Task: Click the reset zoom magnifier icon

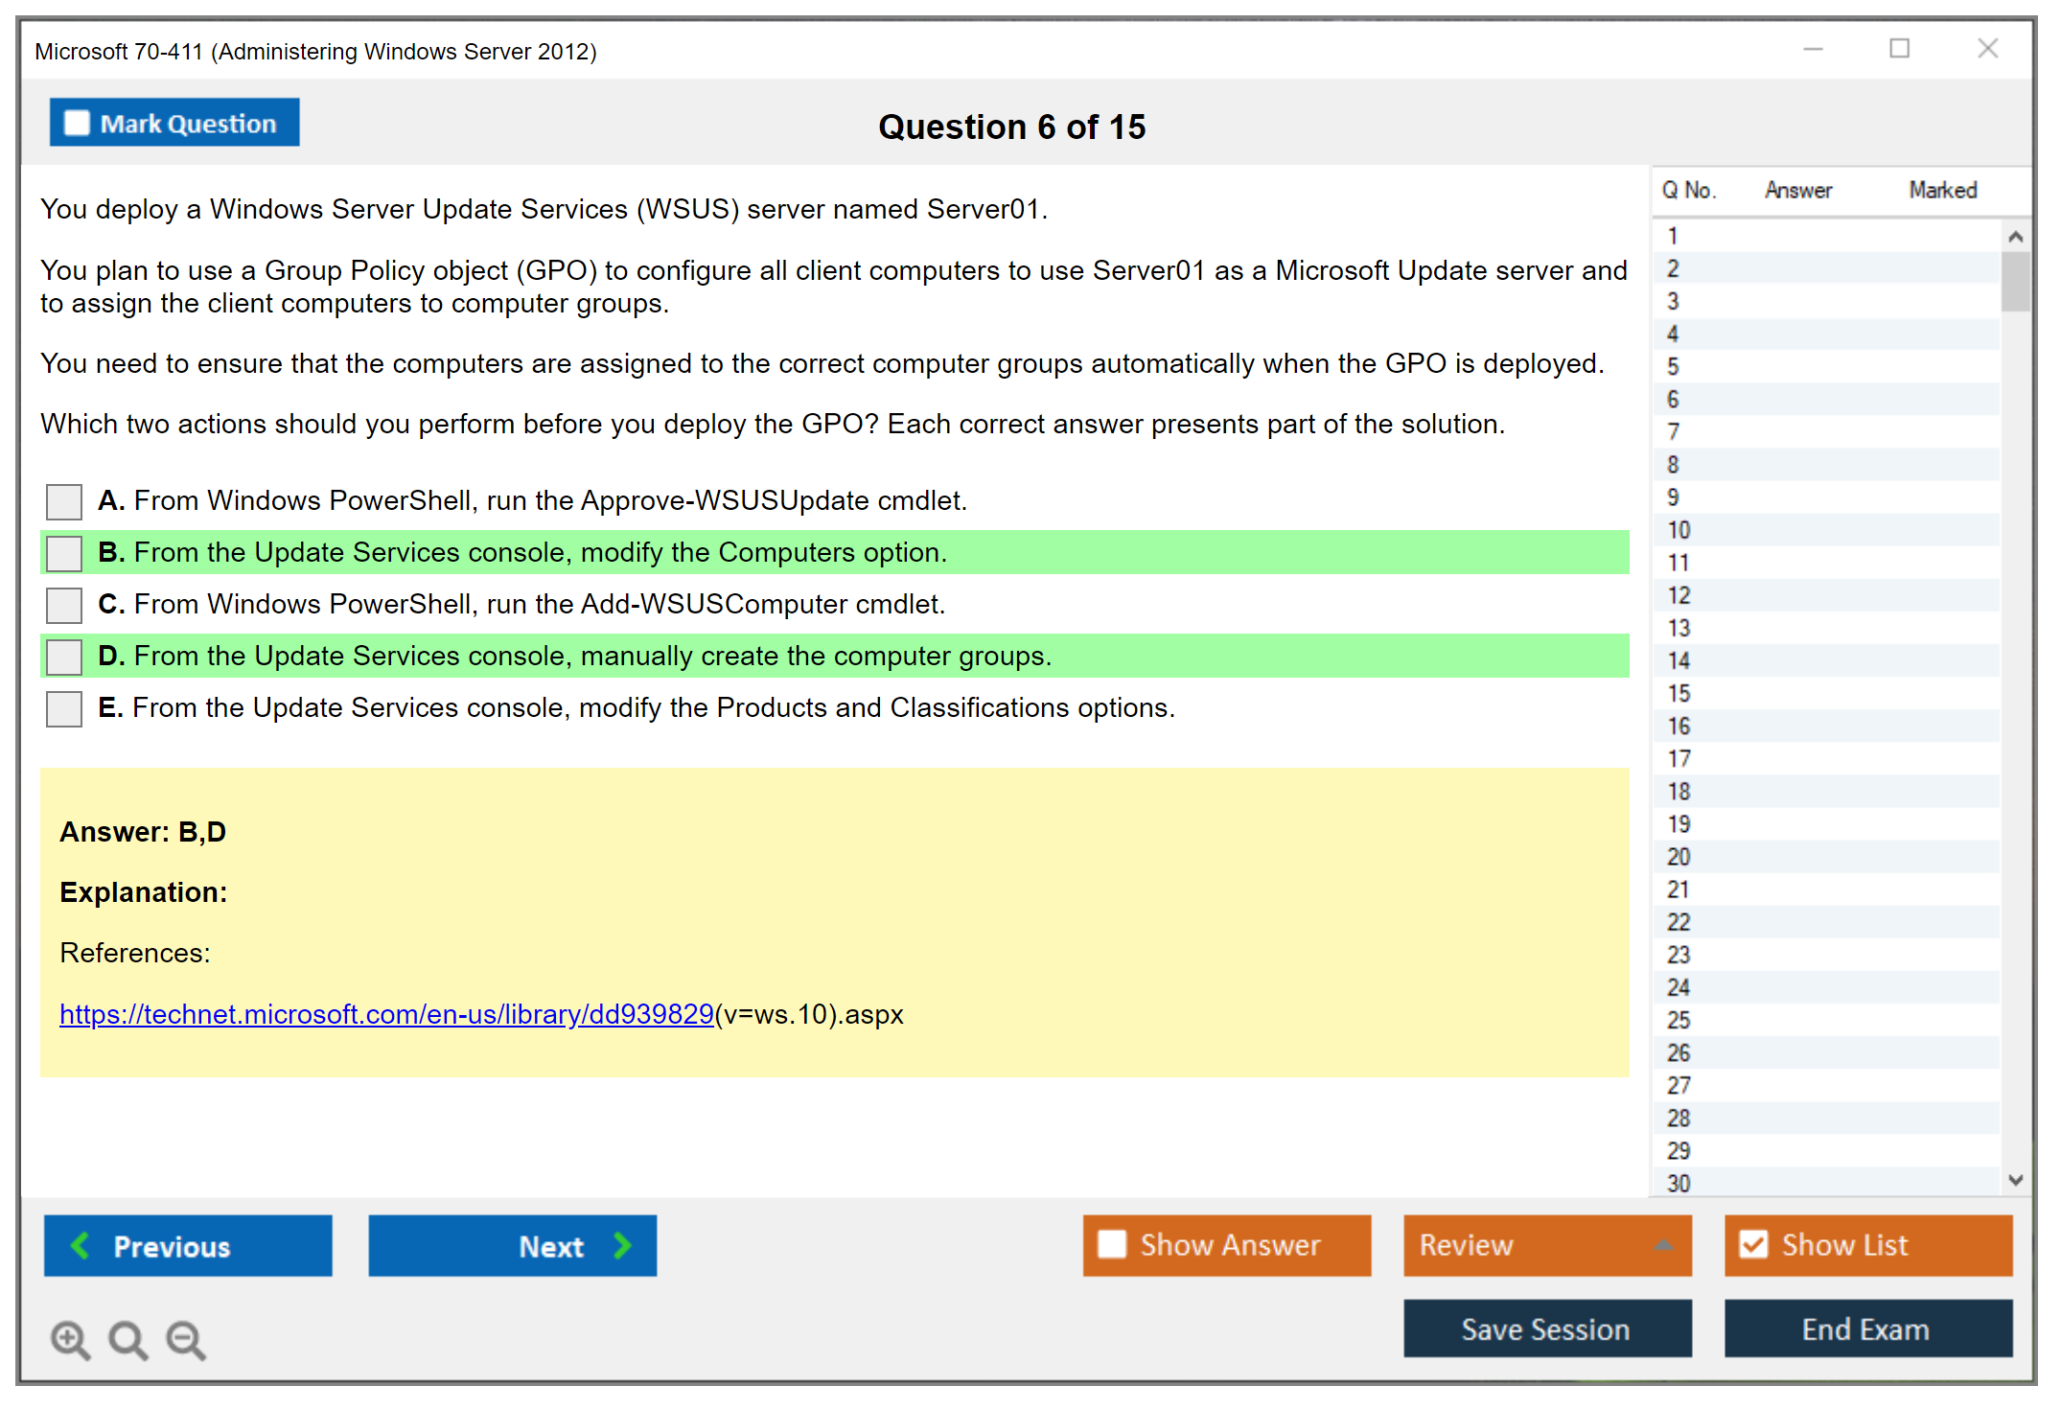Action: click(127, 1339)
